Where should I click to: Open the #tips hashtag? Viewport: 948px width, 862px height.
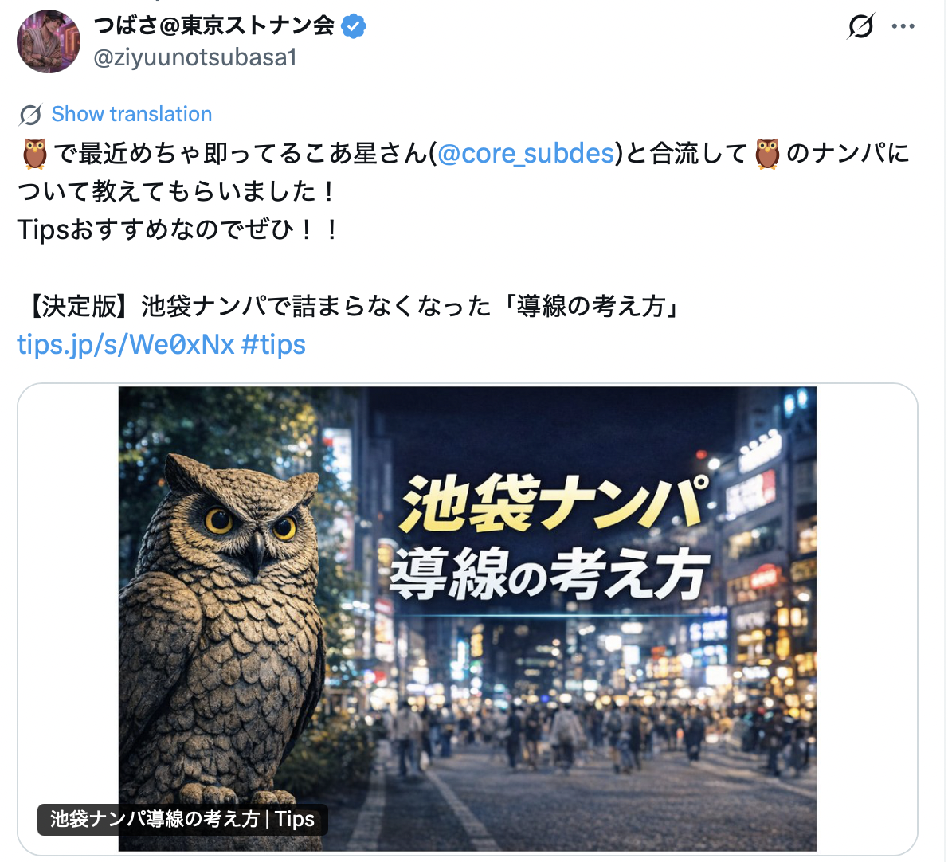[273, 344]
